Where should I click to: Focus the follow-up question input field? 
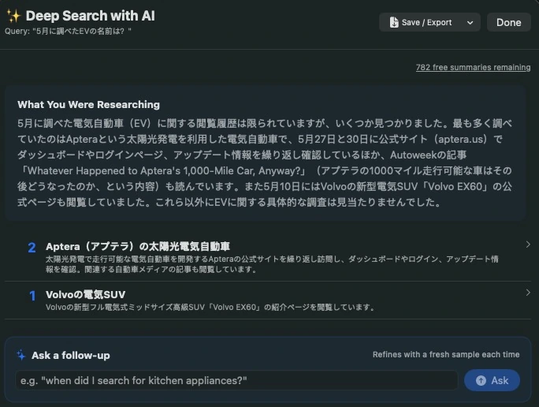pos(236,380)
